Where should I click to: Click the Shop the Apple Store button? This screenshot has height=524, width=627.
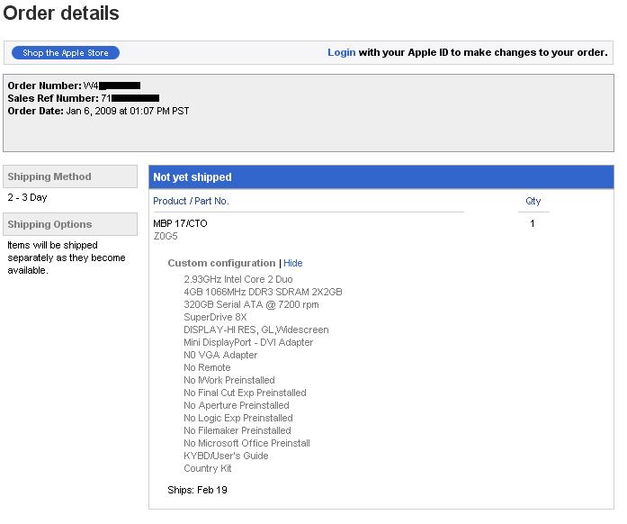[66, 53]
